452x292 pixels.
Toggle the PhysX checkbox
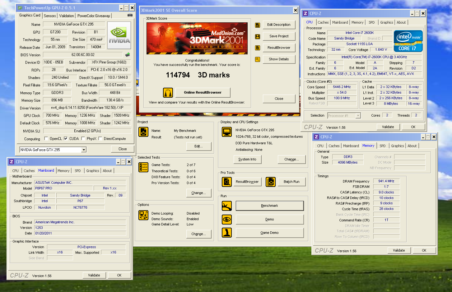click(x=83, y=139)
